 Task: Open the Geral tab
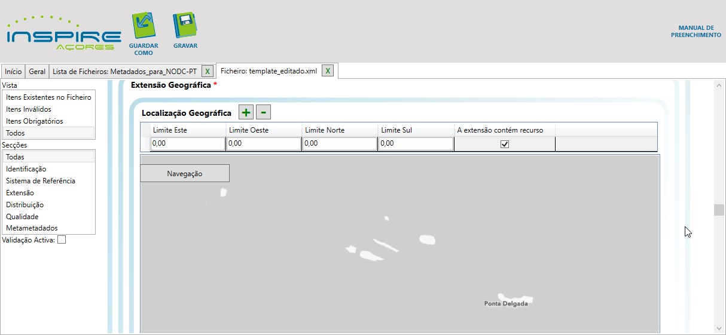[37, 72]
